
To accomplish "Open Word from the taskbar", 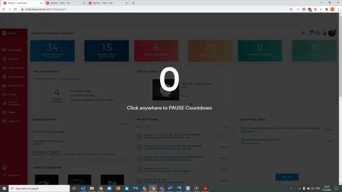I will tap(170, 189).
